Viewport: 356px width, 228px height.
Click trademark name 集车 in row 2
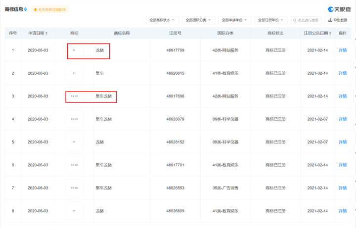tap(100, 73)
